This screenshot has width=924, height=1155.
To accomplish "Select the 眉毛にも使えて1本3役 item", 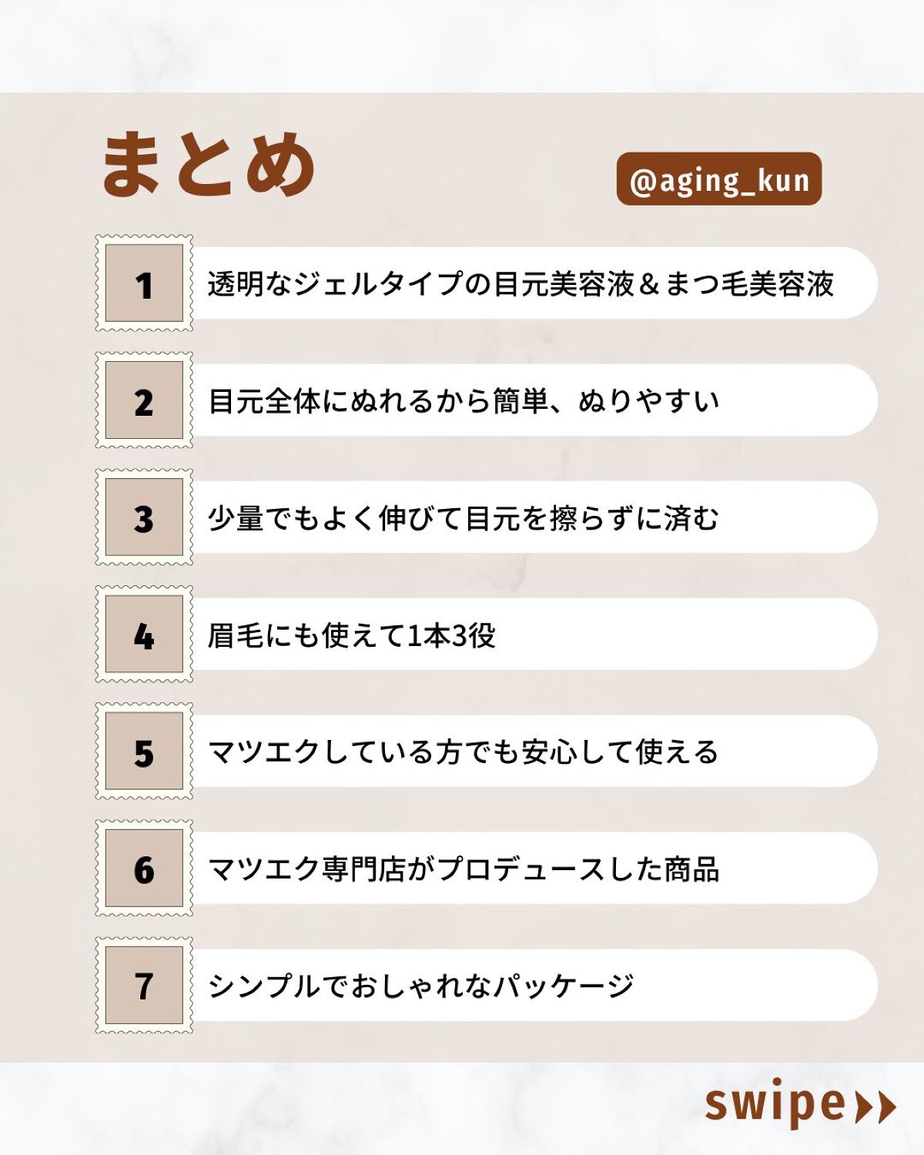I will tap(352, 635).
